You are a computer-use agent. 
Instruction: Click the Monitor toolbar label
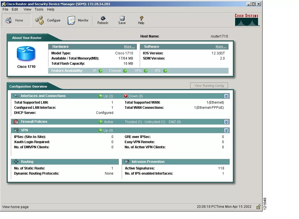83,20
